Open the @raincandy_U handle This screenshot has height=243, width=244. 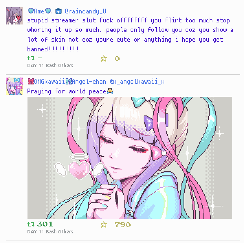pyautogui.click(x=86, y=11)
